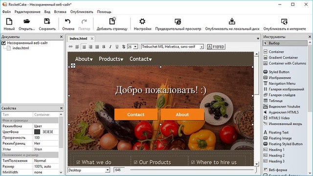This screenshot has width=313, height=176.
Task: Open the text color F1EFED picker
Action: click(x=216, y=47)
